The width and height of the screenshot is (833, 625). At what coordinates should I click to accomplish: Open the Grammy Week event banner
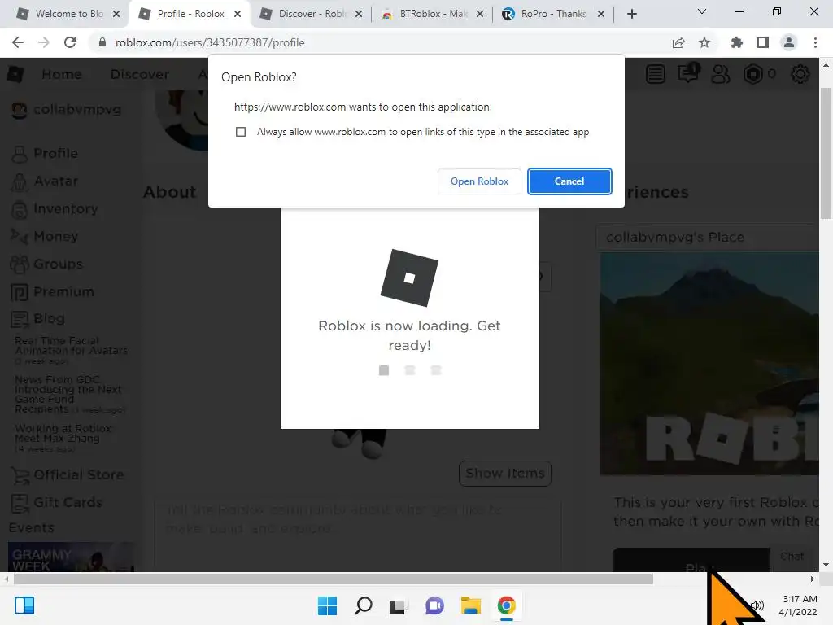pyautogui.click(x=72, y=557)
